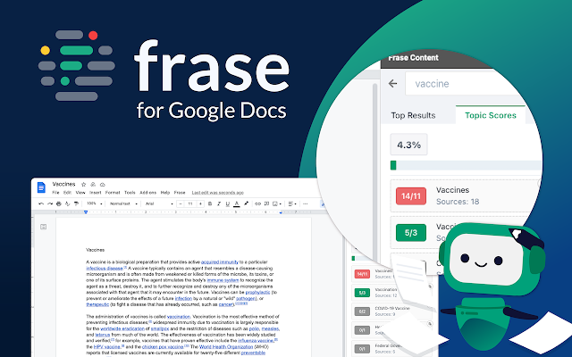Open the File menu

(x=55, y=193)
